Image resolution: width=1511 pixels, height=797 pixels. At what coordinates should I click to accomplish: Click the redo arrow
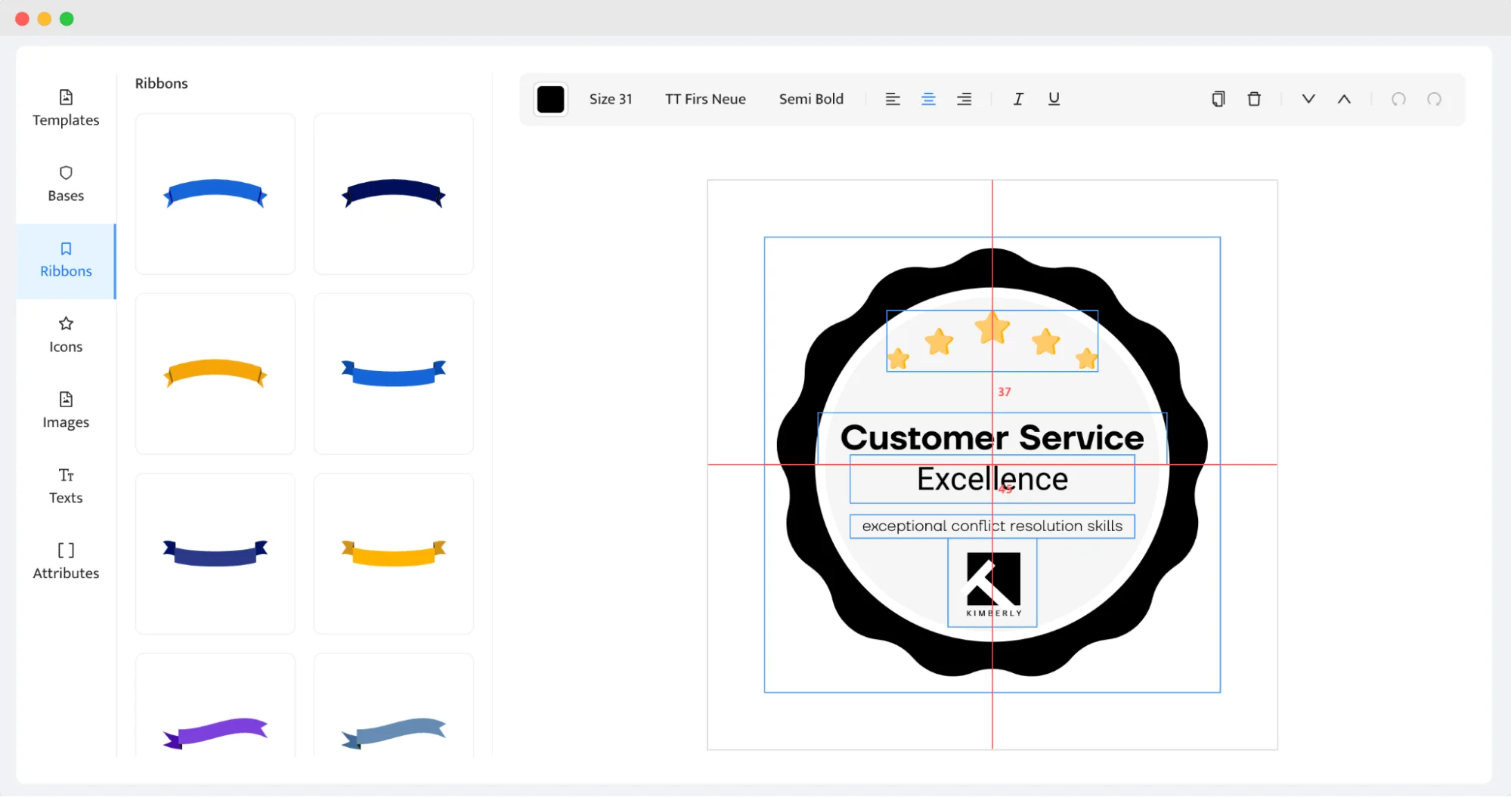point(1434,99)
